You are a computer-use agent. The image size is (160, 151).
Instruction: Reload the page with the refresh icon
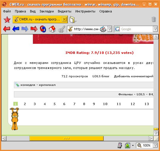(43, 29)
